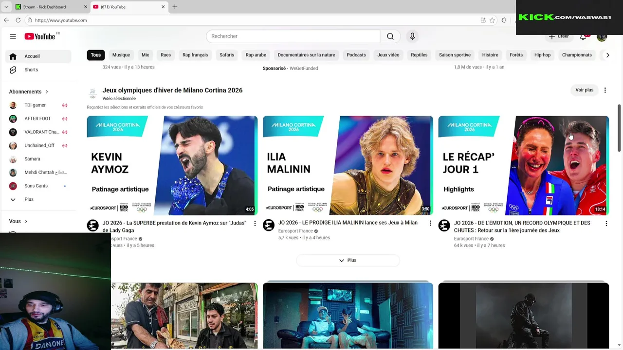Screen dimensions: 623x350
Task: Select the Musique filter chip
Action: 121,55
